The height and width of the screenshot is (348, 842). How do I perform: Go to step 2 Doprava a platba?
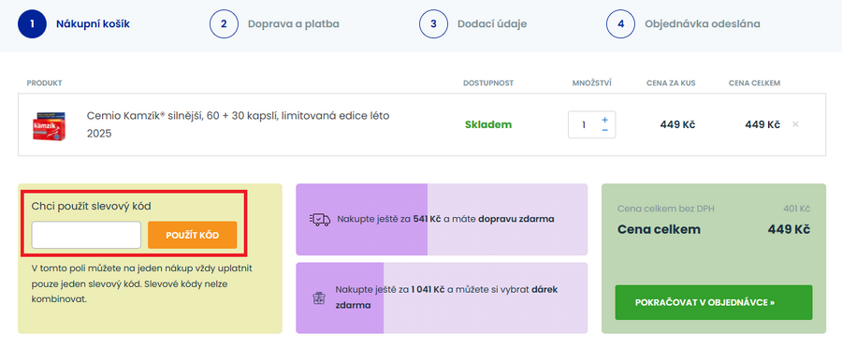click(274, 24)
